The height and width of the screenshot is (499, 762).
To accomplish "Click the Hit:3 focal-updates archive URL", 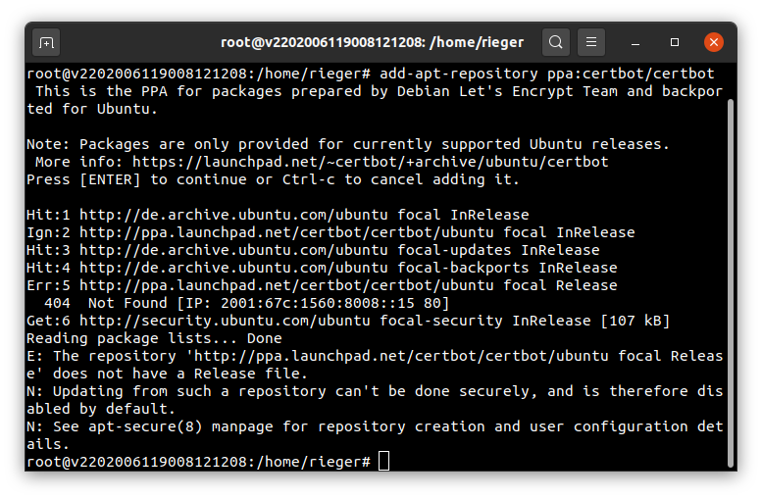I will tap(233, 250).
